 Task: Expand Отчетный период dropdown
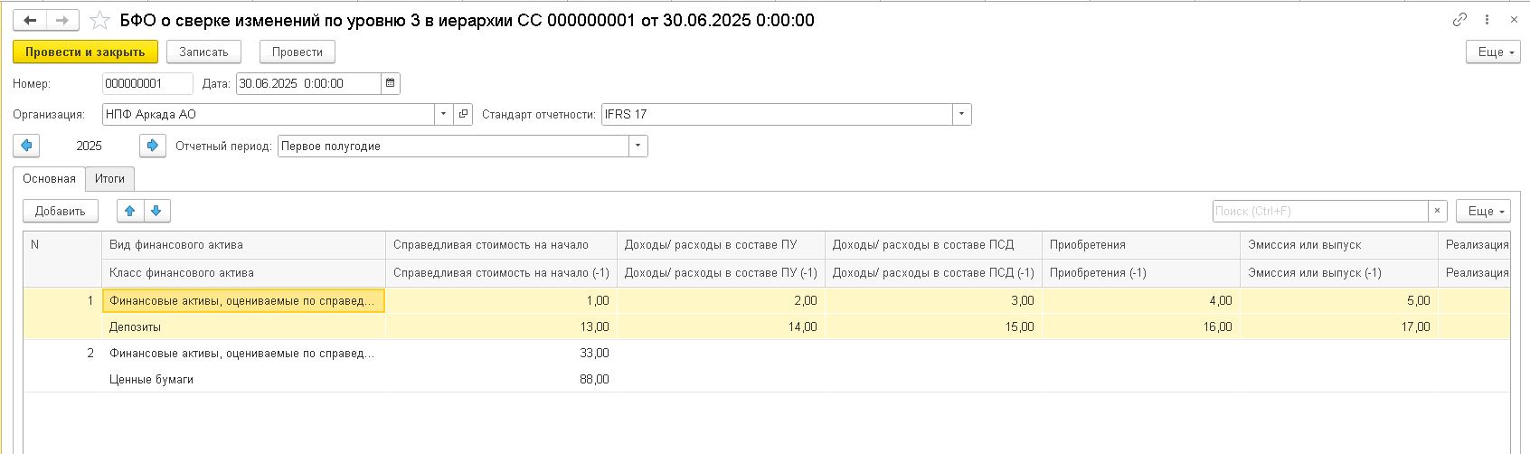(638, 146)
